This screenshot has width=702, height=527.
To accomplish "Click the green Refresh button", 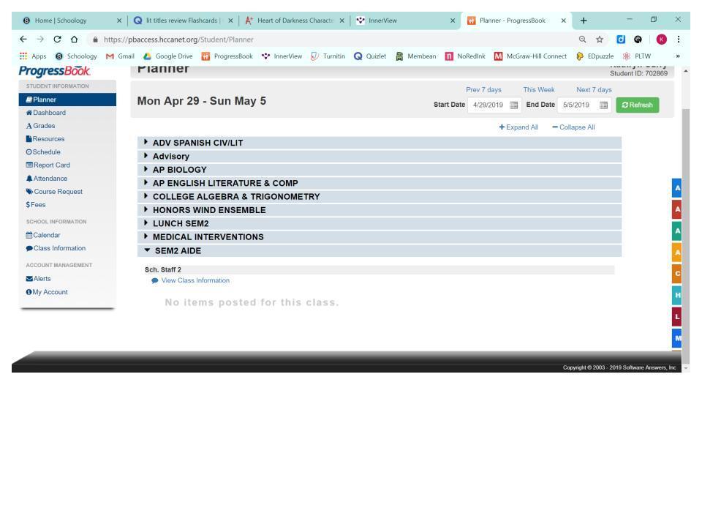I will (x=638, y=105).
